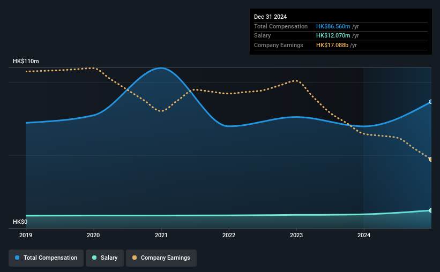Click the 2021 x-axis label
Image resolution: width=440 pixels, height=272 pixels.
(161, 235)
